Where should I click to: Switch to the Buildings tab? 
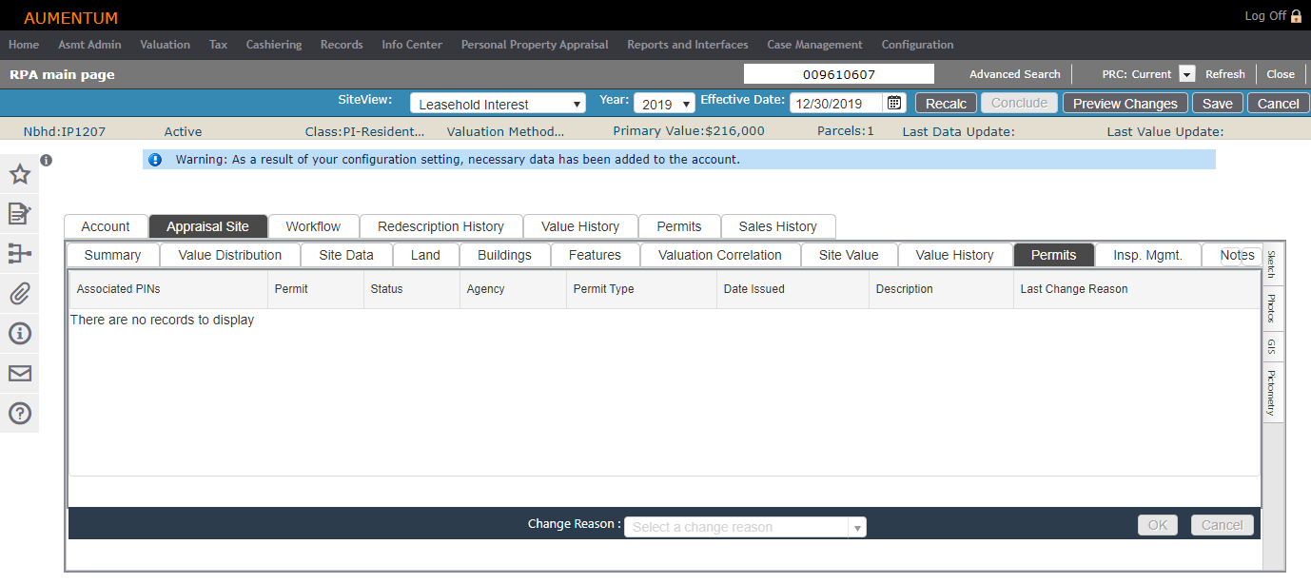(x=504, y=255)
